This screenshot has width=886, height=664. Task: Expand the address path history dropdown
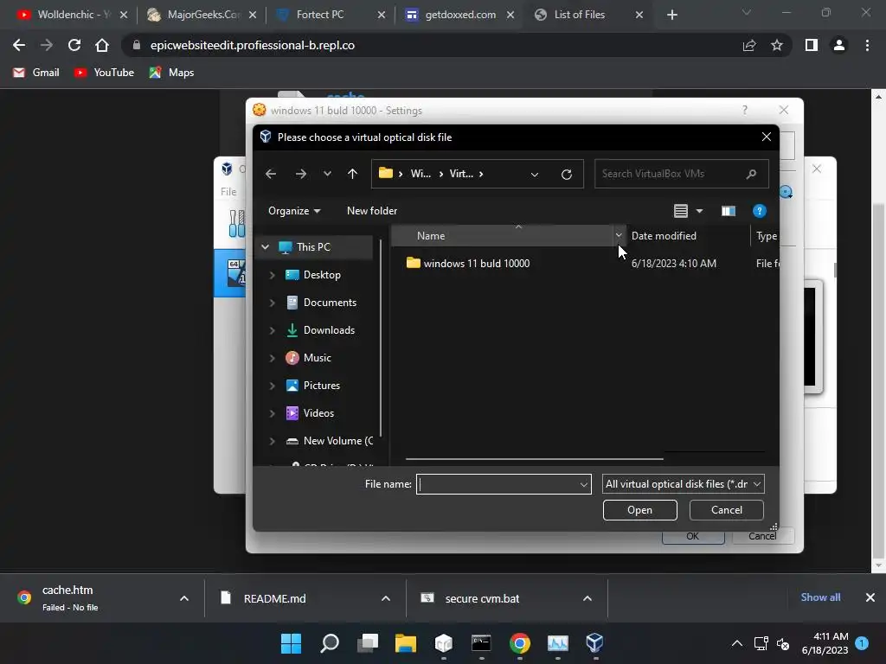coord(535,174)
